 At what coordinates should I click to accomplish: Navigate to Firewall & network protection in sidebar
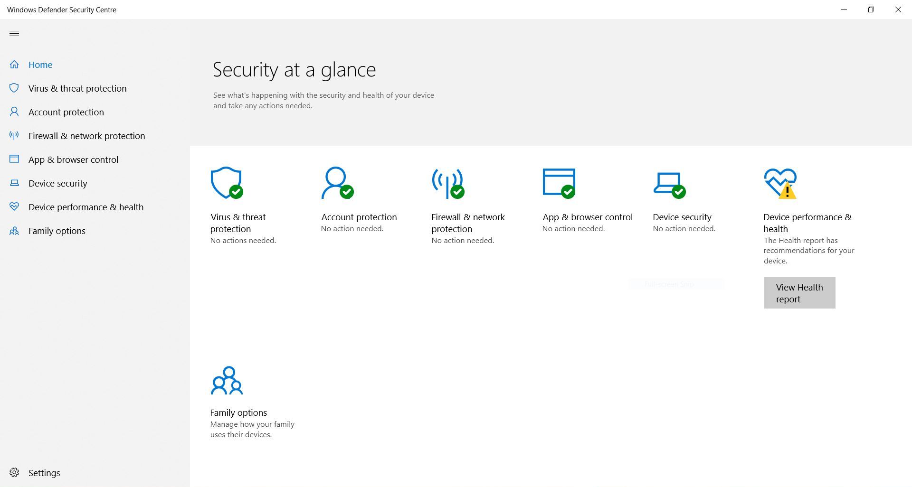coord(87,136)
